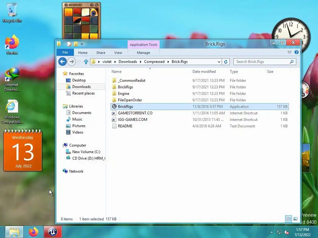
Task: Click the New folder quick access icon
Action: [76, 44]
